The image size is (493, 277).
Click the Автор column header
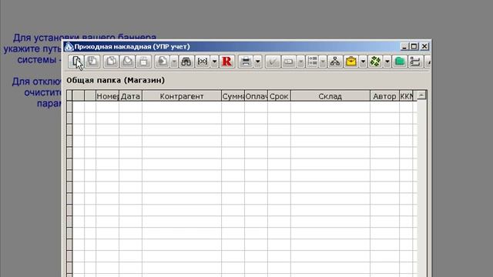[385, 96]
